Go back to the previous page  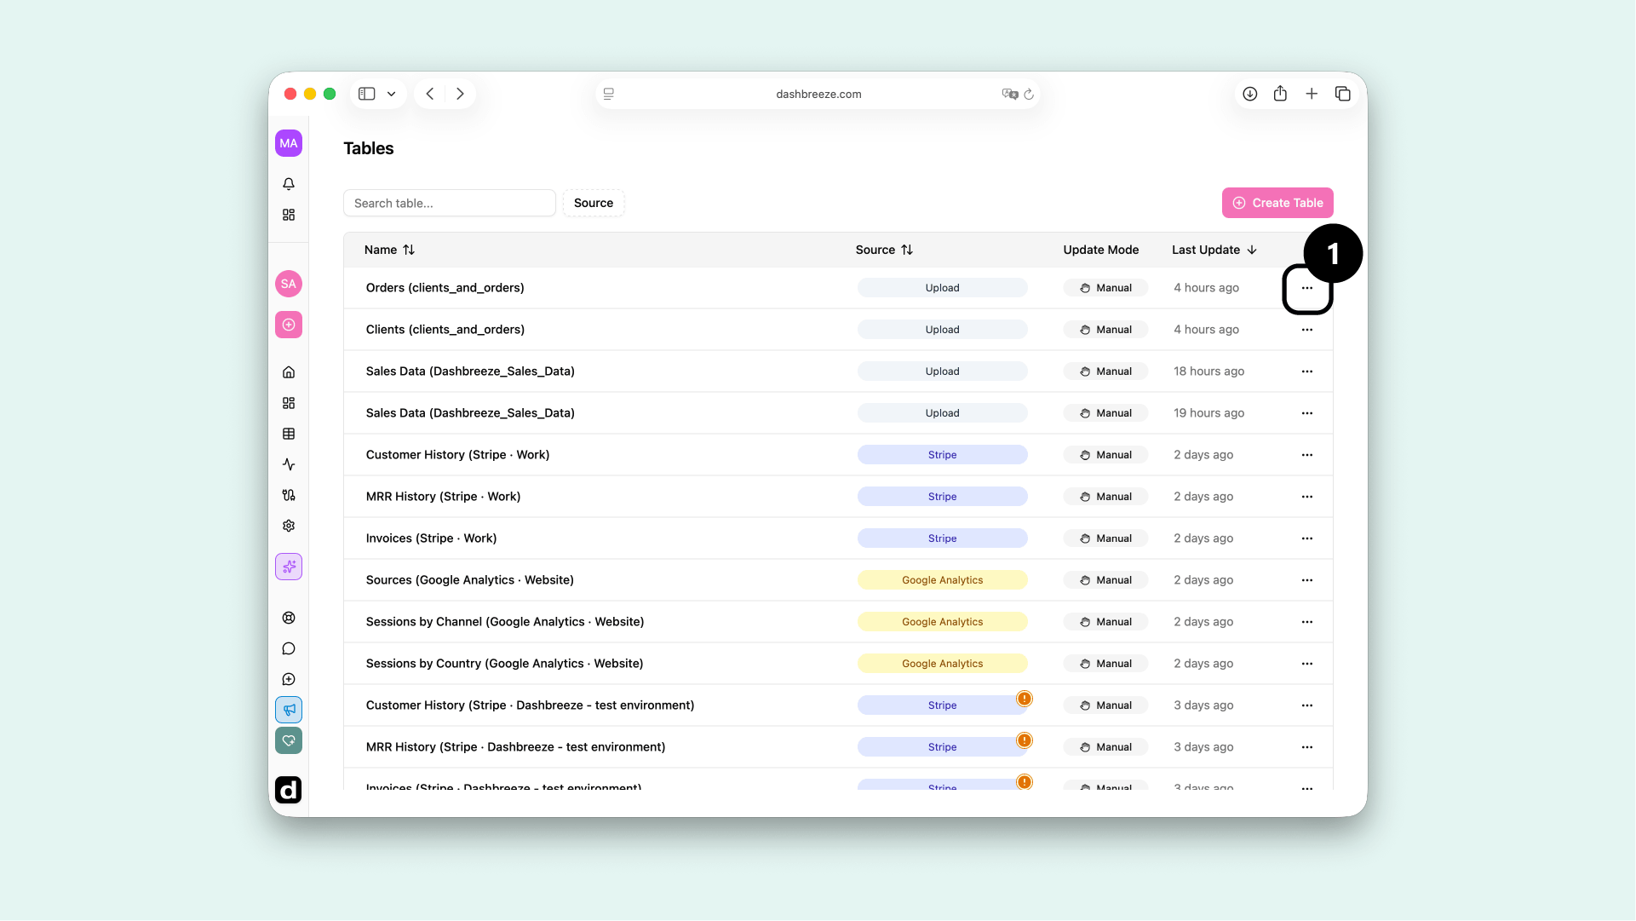430,94
